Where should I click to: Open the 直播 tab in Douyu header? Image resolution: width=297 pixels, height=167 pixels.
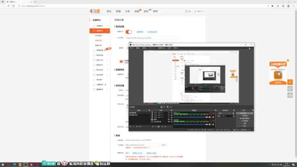point(118,12)
